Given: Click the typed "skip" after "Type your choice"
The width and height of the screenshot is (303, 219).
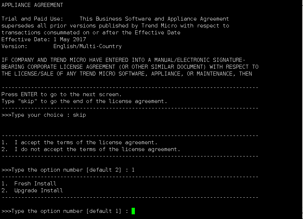Looking at the screenshot, I should [x=80, y=115].
